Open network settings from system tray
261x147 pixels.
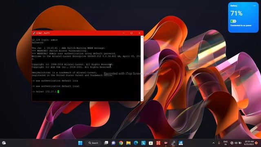pyautogui.click(x=232, y=143)
